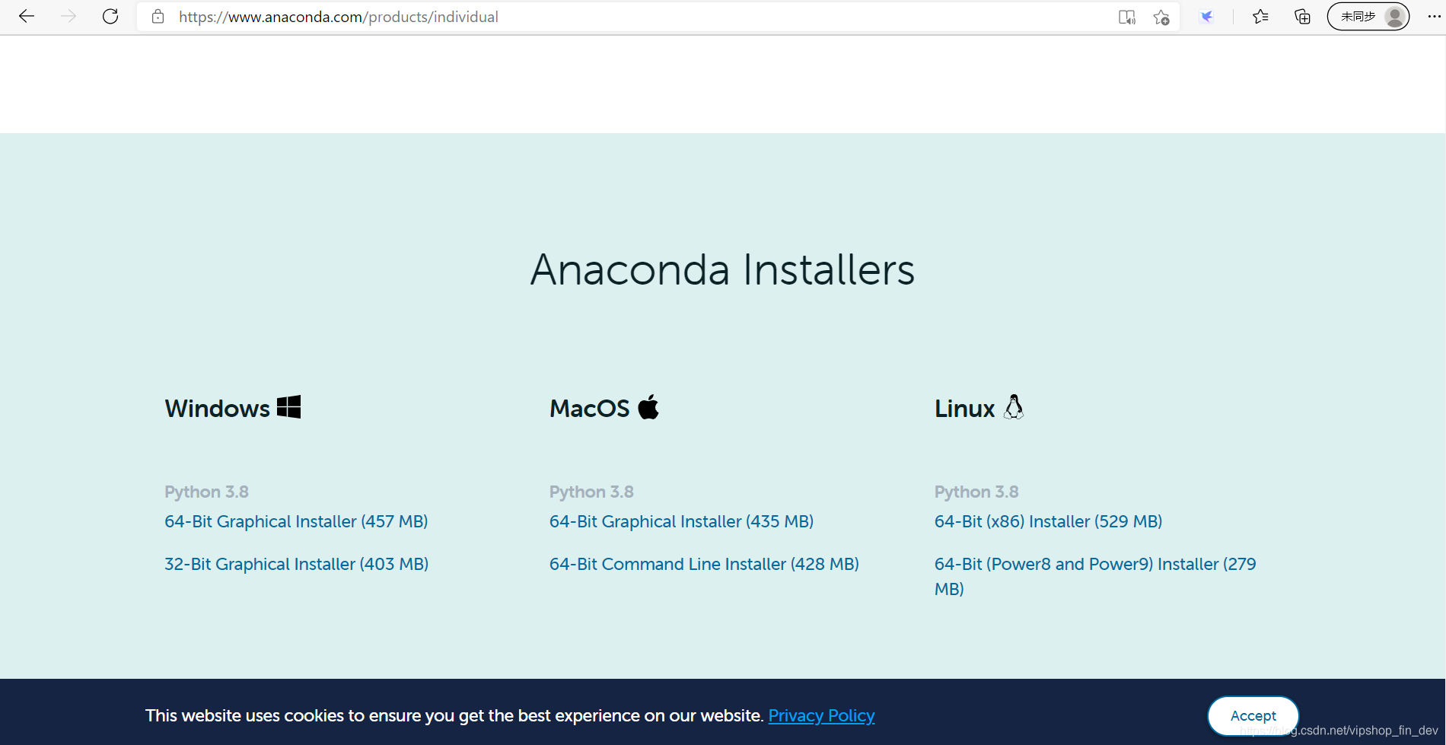Click Python 3.8 label under Linux

click(x=976, y=492)
